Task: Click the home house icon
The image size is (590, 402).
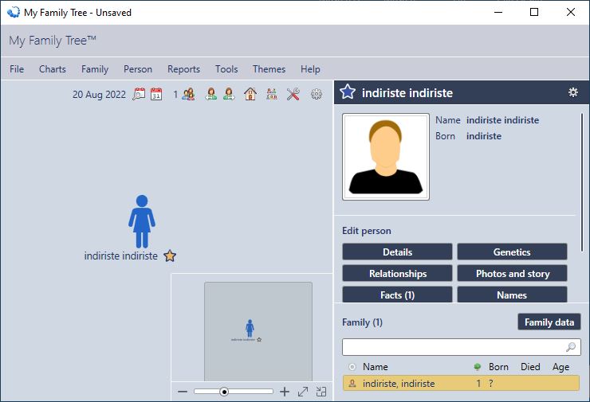Action: [x=250, y=94]
